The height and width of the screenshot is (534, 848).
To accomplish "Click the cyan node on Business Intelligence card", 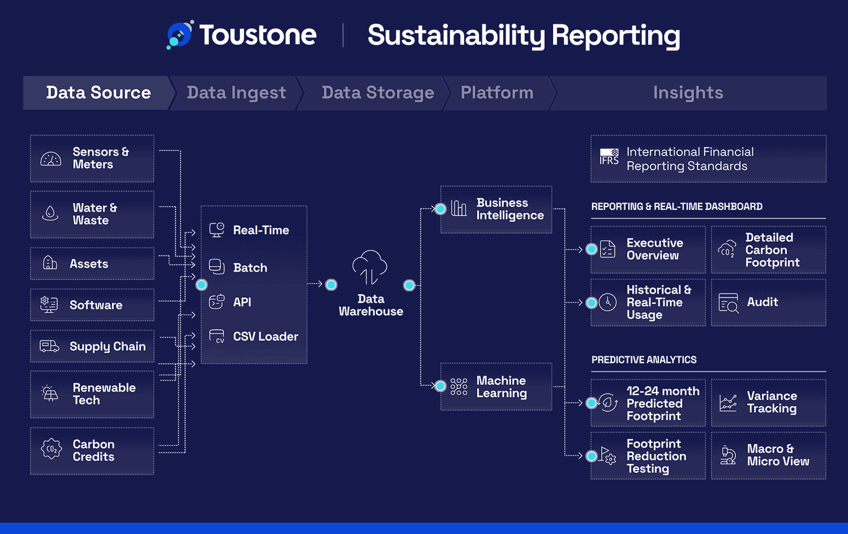I will [440, 209].
